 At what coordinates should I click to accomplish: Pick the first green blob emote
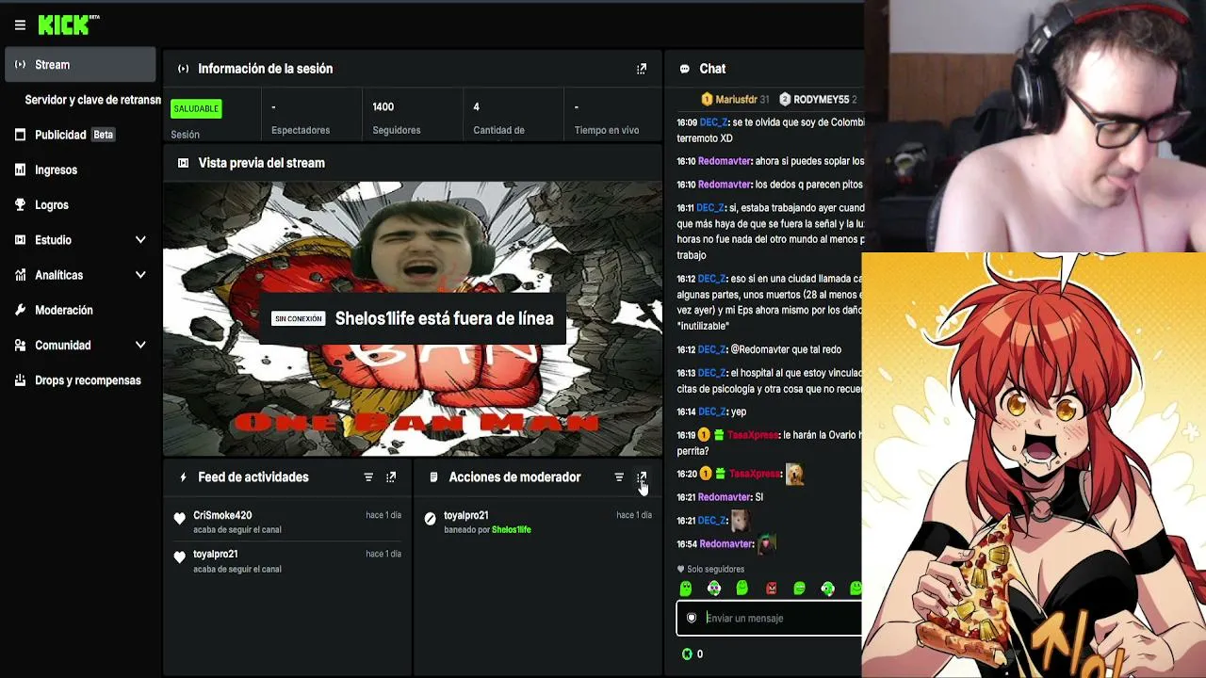point(686,589)
